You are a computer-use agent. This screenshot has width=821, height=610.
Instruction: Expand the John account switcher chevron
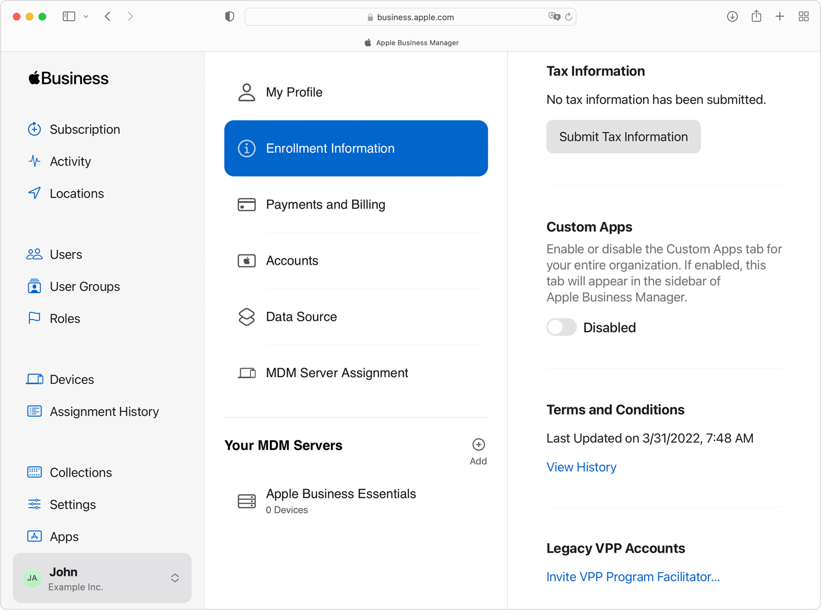(x=175, y=578)
